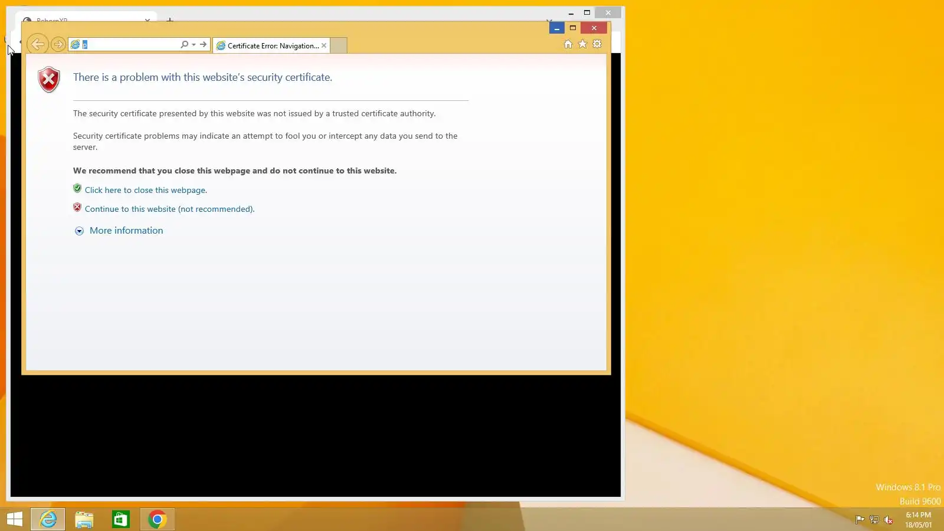Switch to Google Chrome on the taskbar
944x531 pixels.
click(158, 519)
